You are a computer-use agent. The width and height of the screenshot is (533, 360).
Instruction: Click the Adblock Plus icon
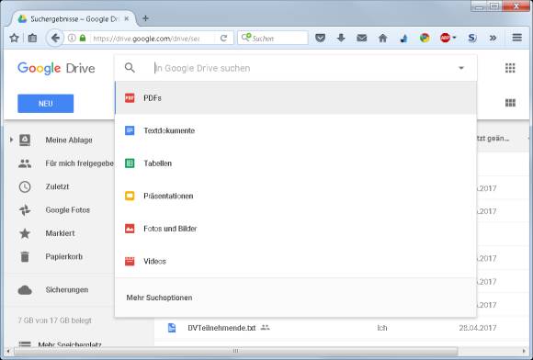[x=445, y=38]
